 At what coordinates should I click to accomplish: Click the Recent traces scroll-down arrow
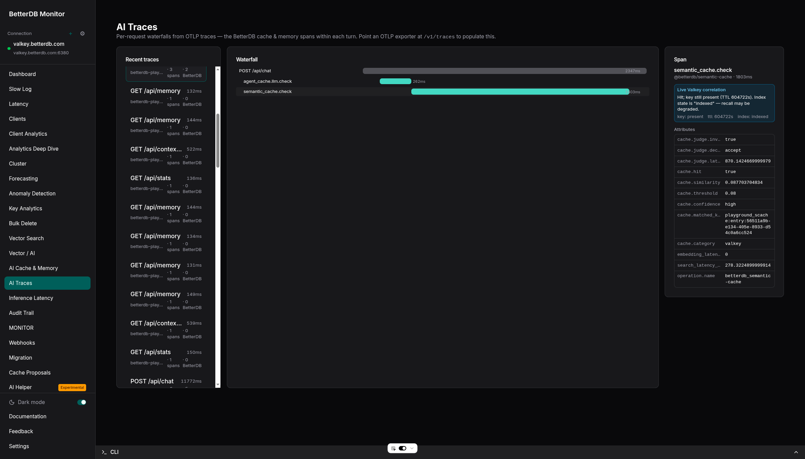point(218,385)
